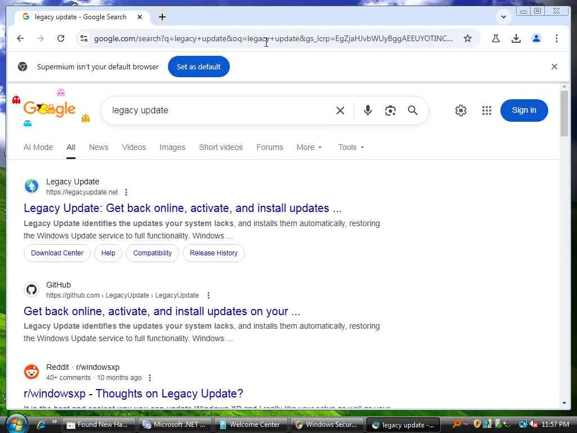The width and height of the screenshot is (577, 433).
Task: Switch to Found New Hardware taskbar window
Action: tap(99, 425)
